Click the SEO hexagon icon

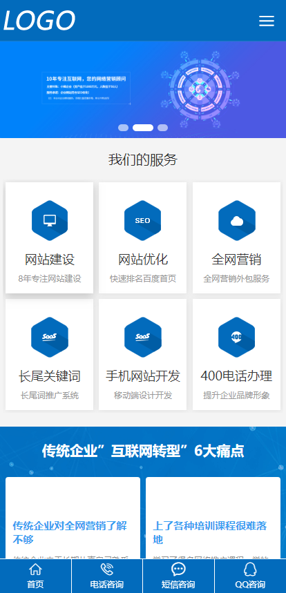coord(142,220)
